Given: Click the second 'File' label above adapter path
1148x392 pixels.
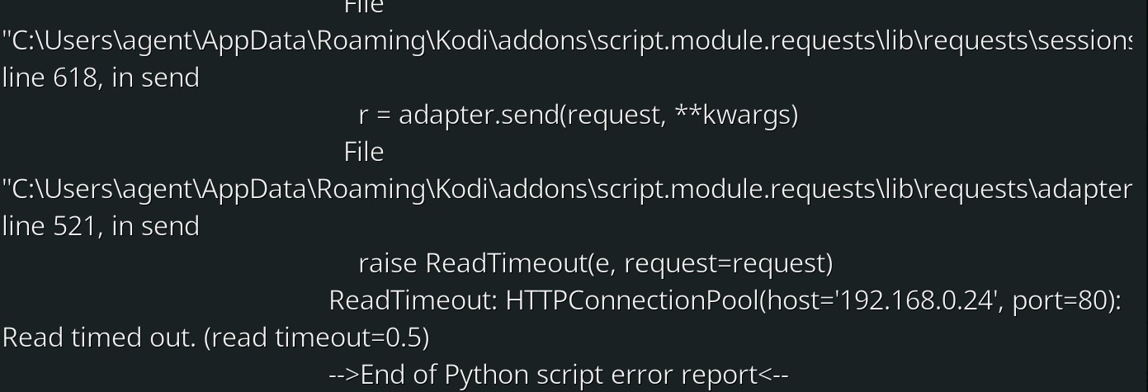Looking at the screenshot, I should tap(363, 152).
